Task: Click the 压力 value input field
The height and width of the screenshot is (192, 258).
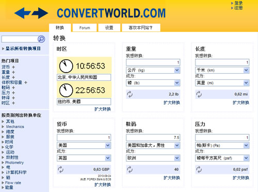Action: 222,137
